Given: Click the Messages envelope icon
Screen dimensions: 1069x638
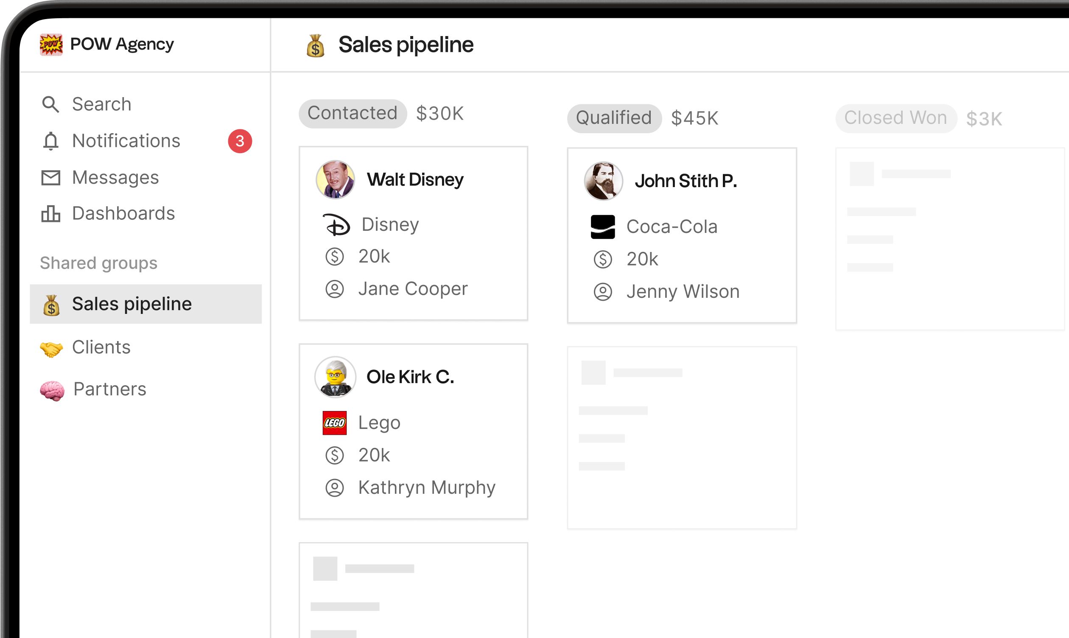Looking at the screenshot, I should pos(51,178).
